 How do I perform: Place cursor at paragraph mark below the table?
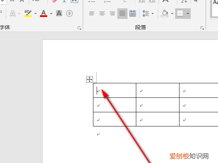pos(98,134)
